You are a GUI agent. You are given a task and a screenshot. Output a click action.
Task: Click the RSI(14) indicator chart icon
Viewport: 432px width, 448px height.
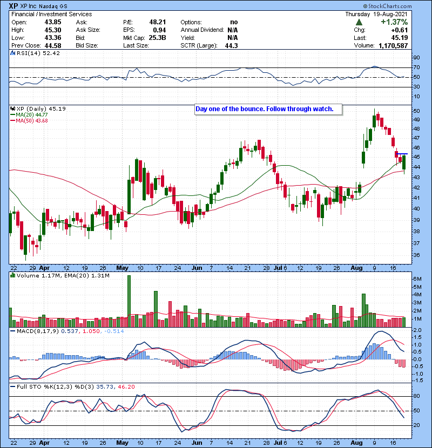[12, 53]
